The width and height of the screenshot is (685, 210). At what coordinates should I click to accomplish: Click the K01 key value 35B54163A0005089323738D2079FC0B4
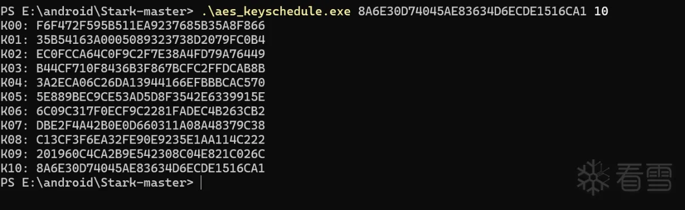pyautogui.click(x=151, y=40)
